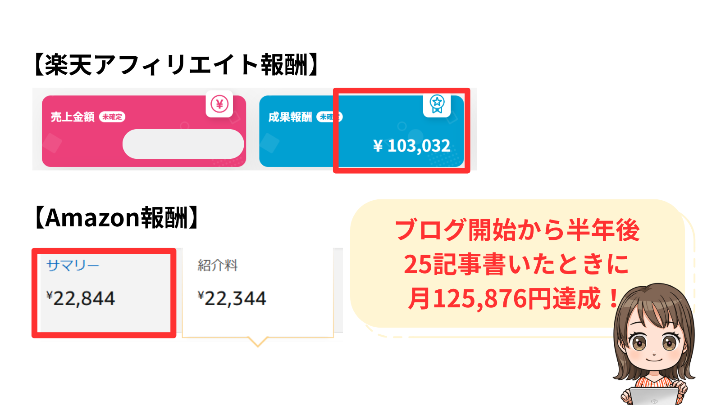Screen dimensions: 721x405
Task: Click the blurred sales amount pill
Action: click(183, 144)
